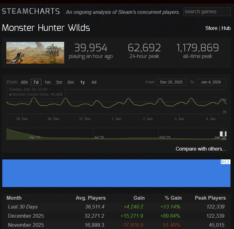This screenshot has height=229, width=234.
Task: Click the 32,271.2 average players cell
Action: coord(94,216)
